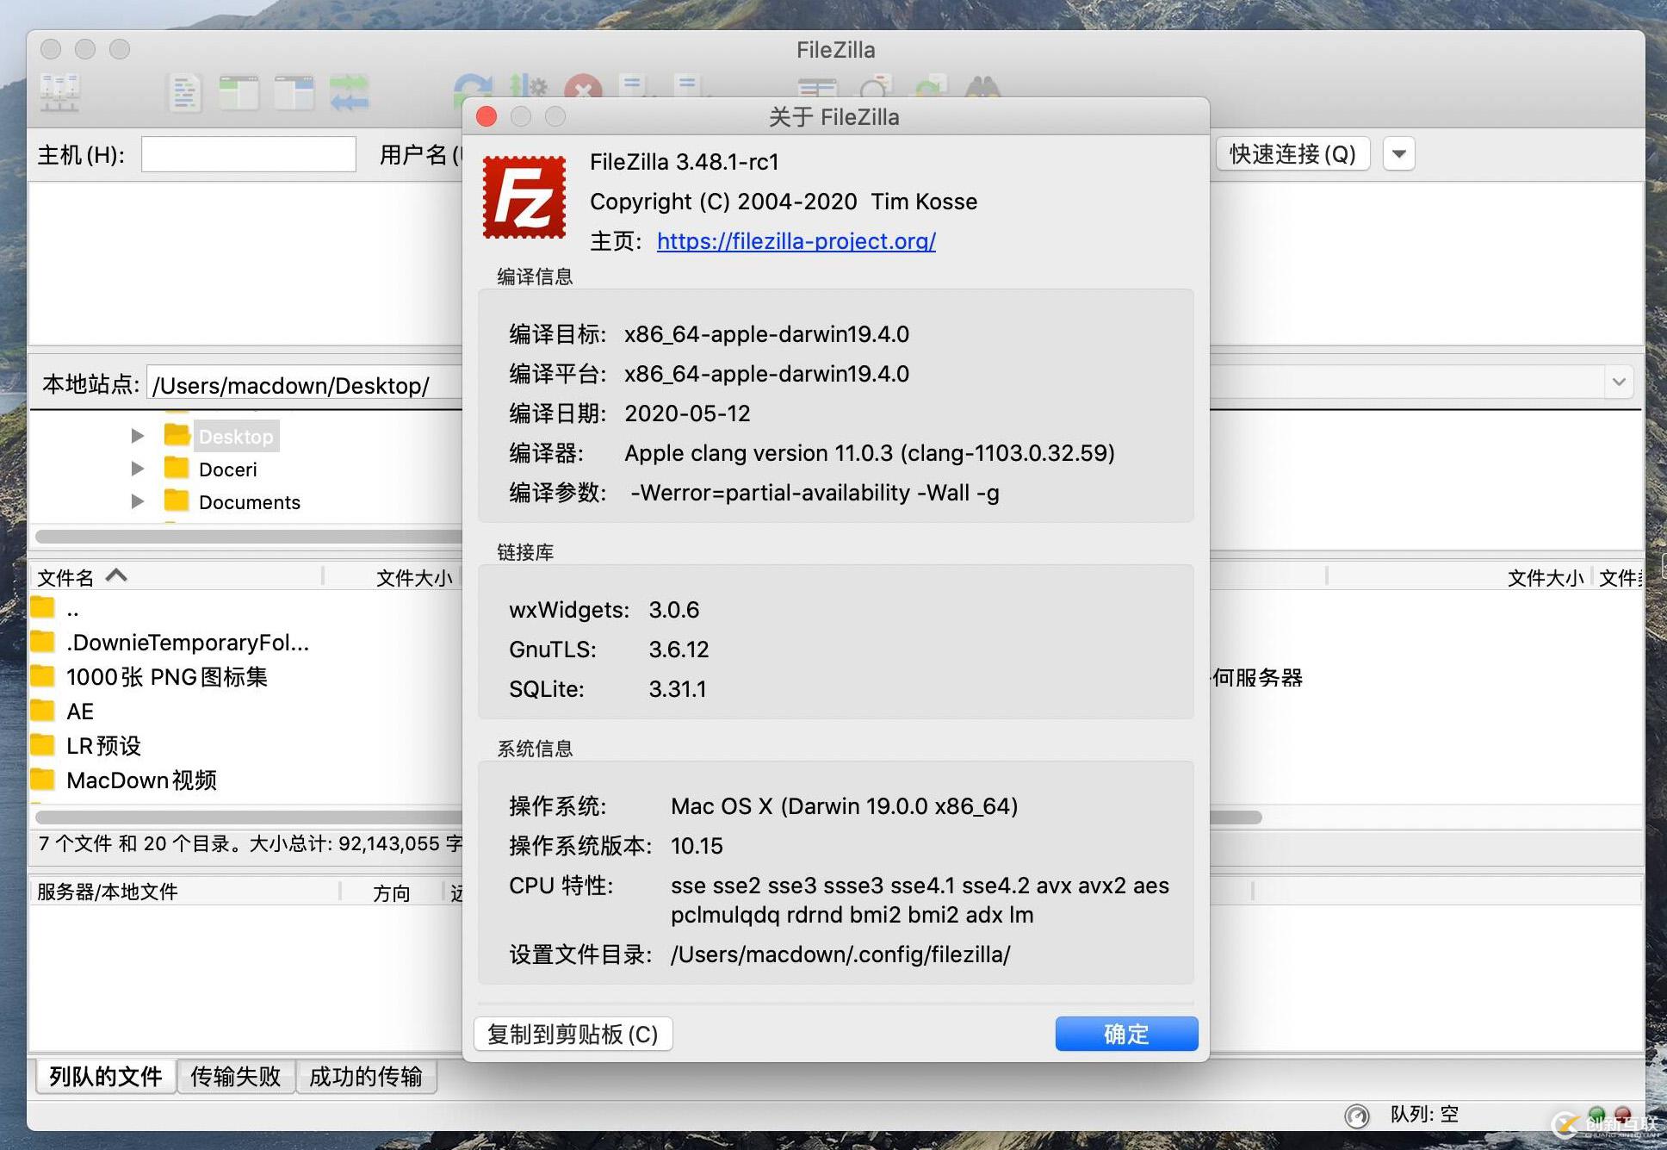Close the 关于 FileZilla dialog

click(x=486, y=116)
